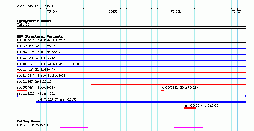
Task: Open the nsv511367 (Arlt2011) label
Action: 34,82
